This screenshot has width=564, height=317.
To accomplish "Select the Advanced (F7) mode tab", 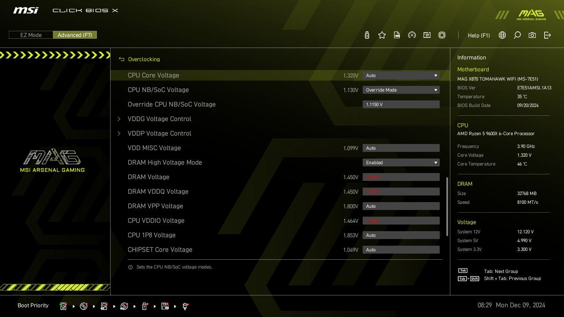I will point(75,35).
